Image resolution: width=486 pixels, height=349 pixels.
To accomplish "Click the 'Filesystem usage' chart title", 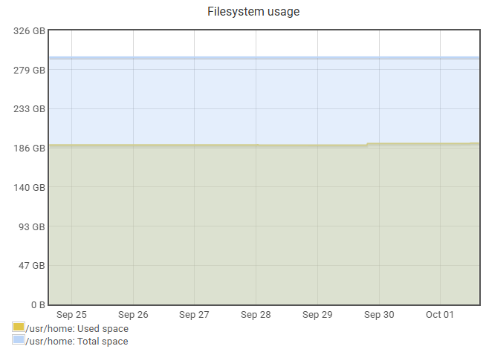I will click(x=242, y=12).
